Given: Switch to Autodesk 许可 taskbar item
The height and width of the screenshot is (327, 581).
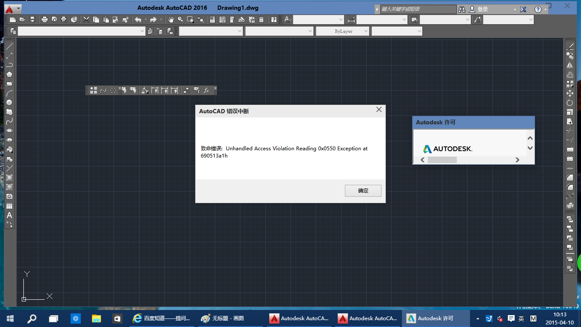Looking at the screenshot, I should pyautogui.click(x=436, y=318).
